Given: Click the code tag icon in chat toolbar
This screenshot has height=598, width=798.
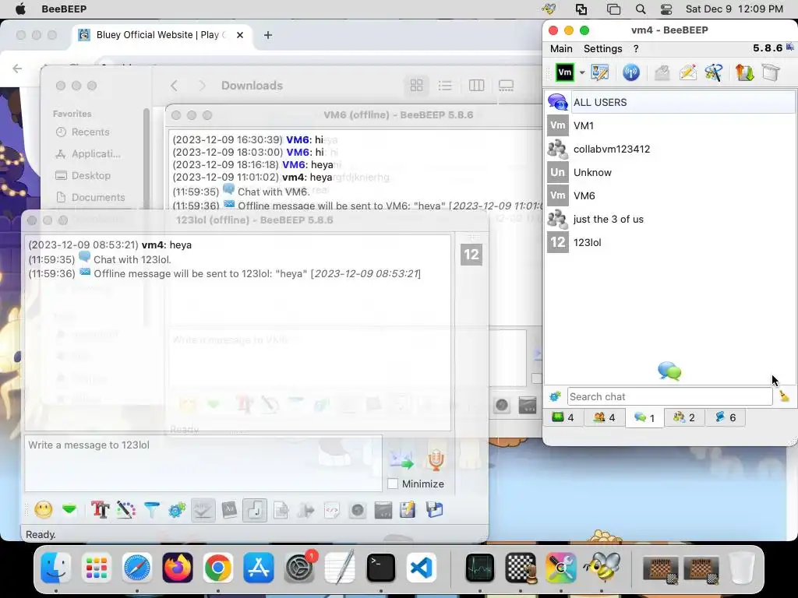Looking at the screenshot, I should pos(332,509).
